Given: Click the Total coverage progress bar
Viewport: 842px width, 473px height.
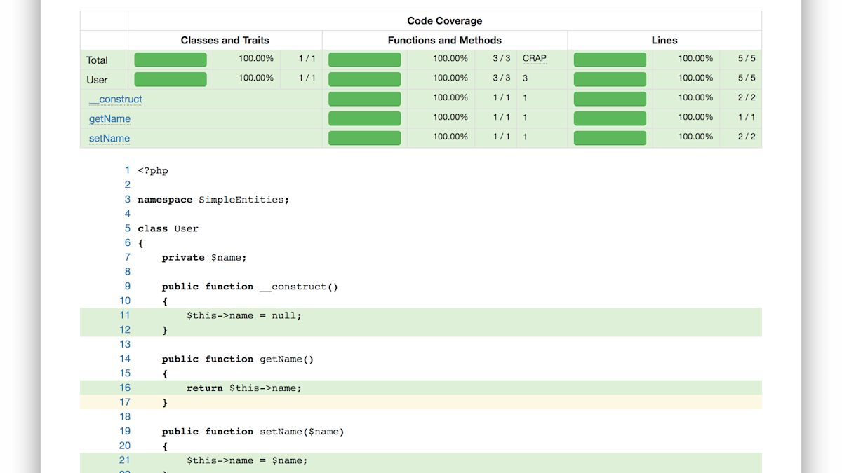Looking at the screenshot, I should [x=170, y=60].
